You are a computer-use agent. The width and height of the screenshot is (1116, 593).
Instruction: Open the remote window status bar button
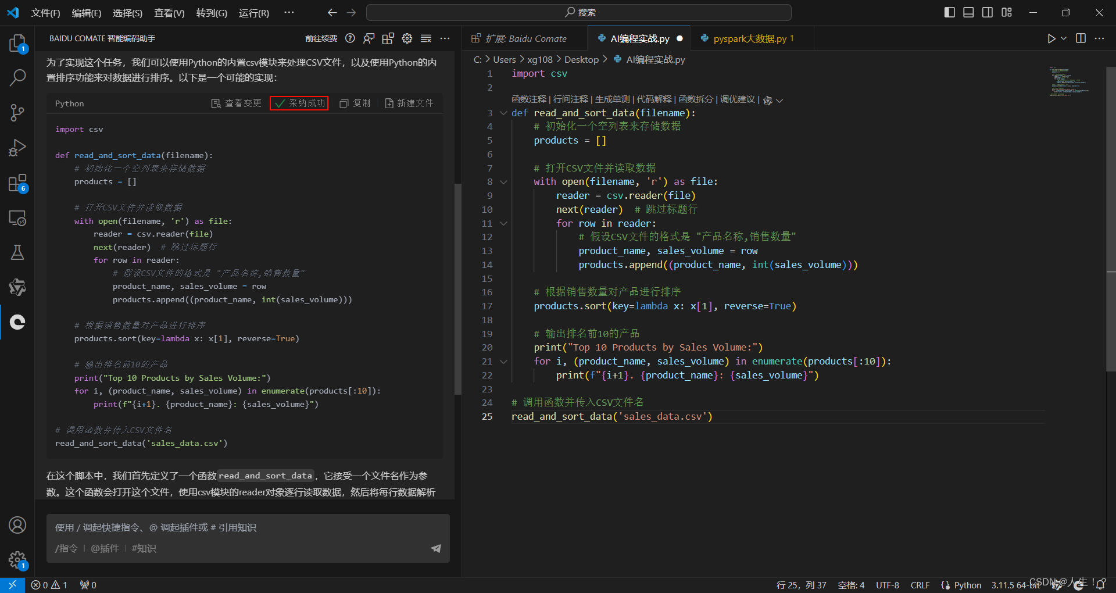click(12, 585)
